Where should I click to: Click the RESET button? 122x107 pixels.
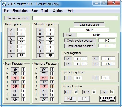pos(107,99)
